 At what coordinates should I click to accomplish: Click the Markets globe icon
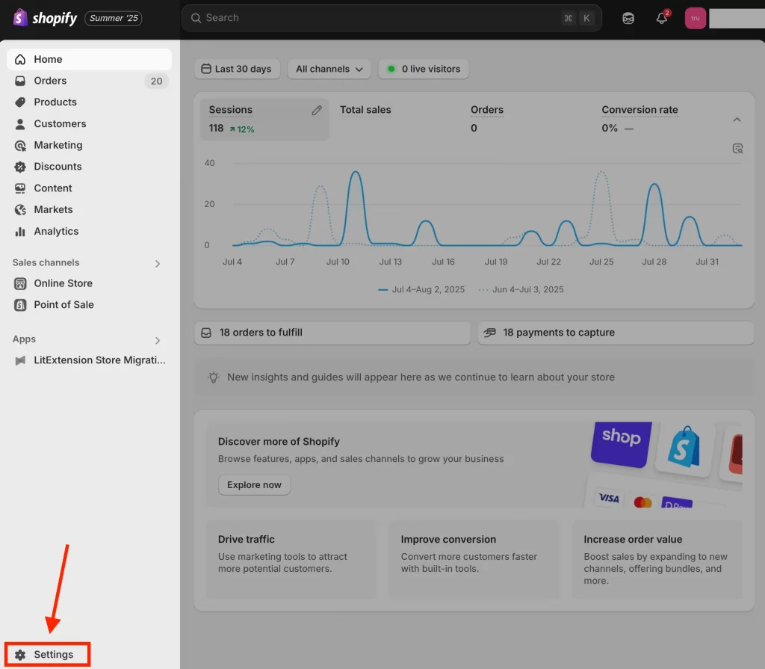click(20, 210)
